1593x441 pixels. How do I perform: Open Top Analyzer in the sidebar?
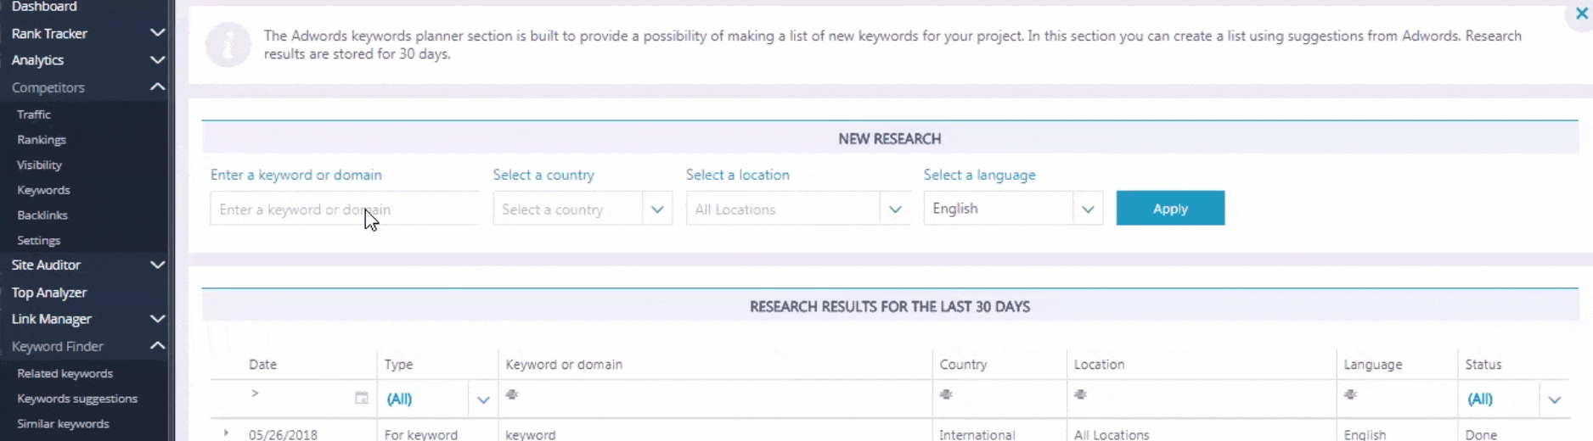coord(49,293)
